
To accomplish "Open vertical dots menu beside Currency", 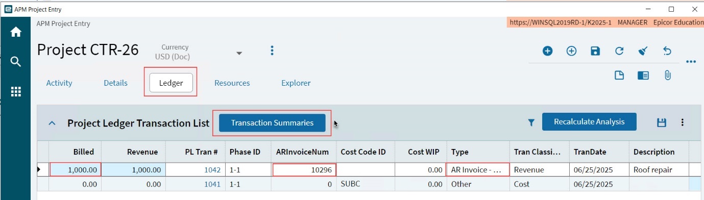I will pyautogui.click(x=272, y=51).
